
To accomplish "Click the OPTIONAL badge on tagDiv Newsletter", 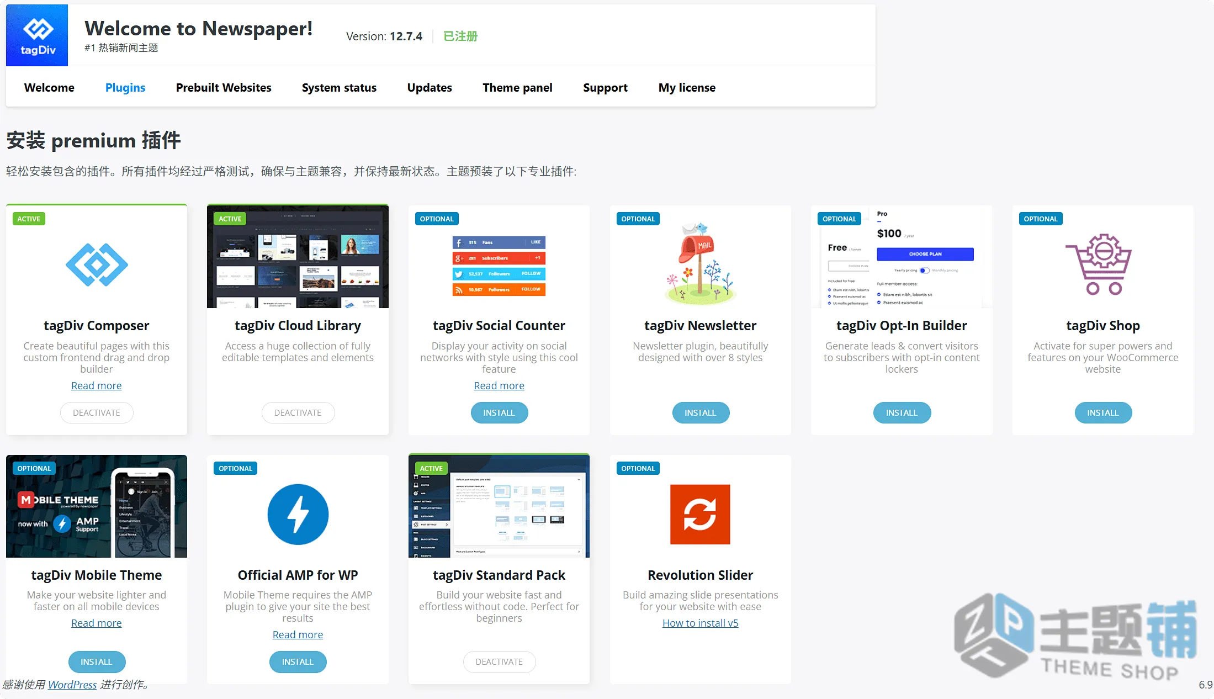I will click(638, 219).
